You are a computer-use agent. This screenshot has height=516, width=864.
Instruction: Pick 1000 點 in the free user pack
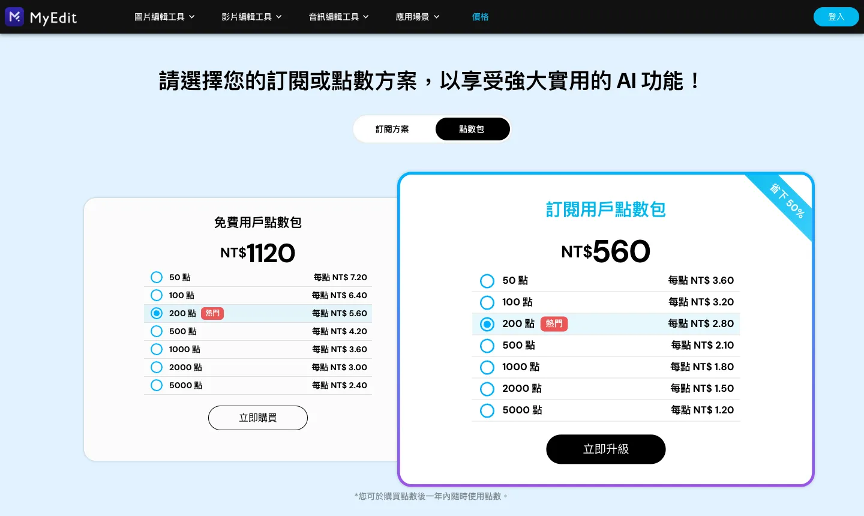[x=157, y=349]
